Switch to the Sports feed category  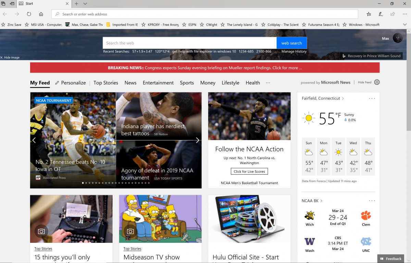point(187,83)
